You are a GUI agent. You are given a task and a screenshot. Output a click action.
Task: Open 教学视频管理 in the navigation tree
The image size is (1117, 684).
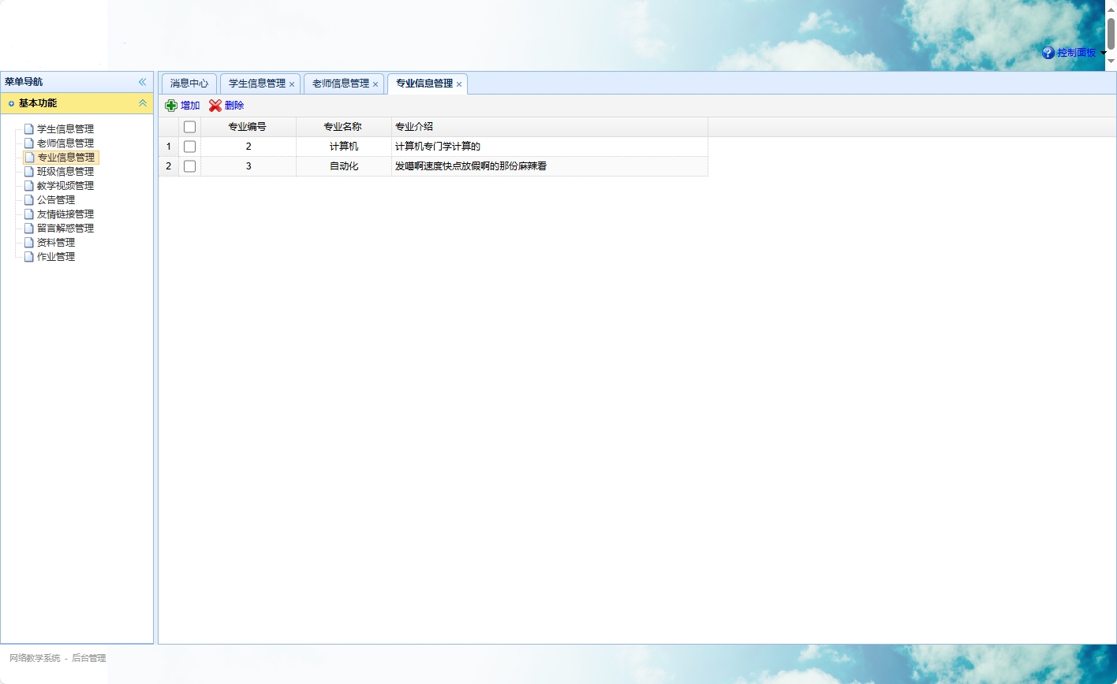[x=65, y=186]
